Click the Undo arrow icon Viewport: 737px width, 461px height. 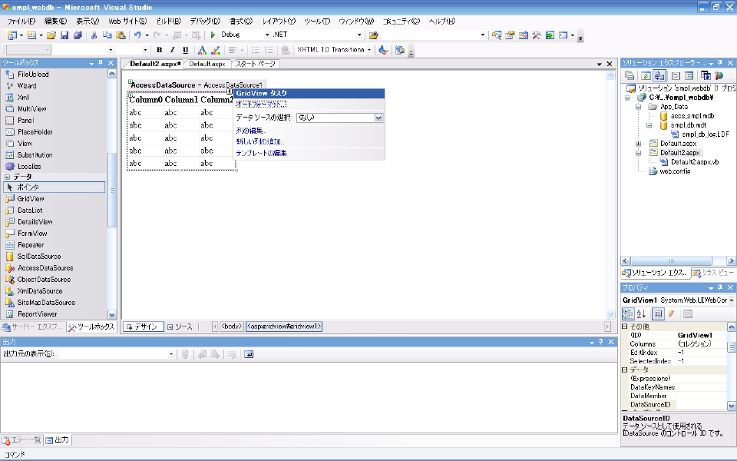pyautogui.click(x=137, y=35)
